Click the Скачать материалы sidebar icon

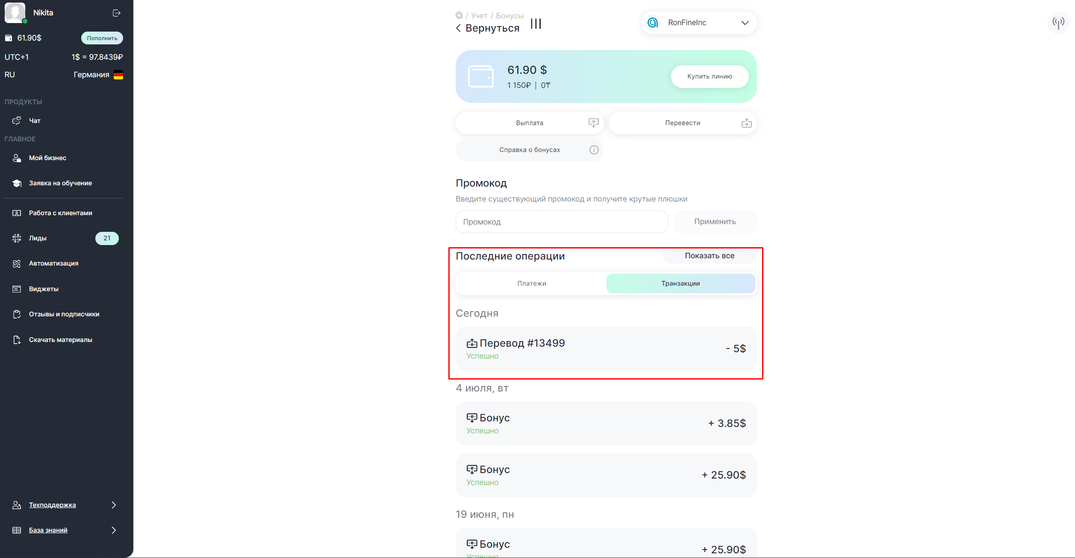coord(17,340)
